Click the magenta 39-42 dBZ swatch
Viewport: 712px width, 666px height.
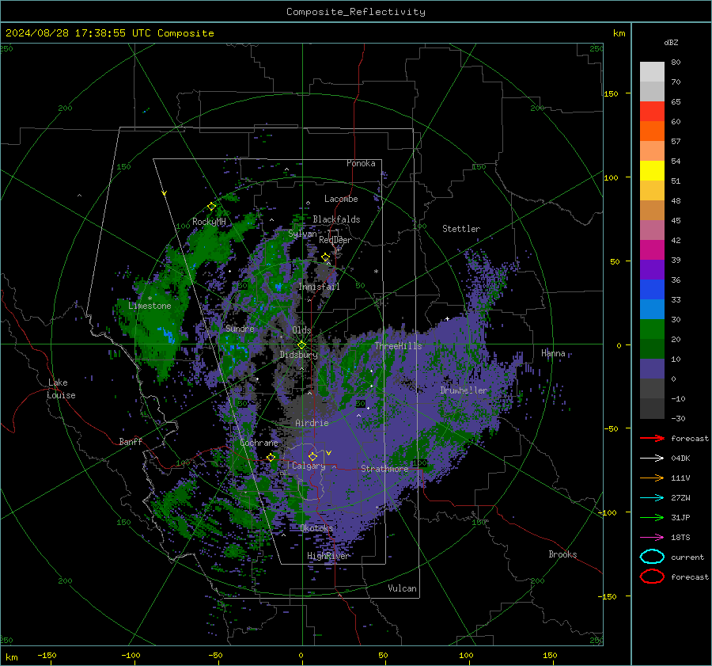(652, 250)
